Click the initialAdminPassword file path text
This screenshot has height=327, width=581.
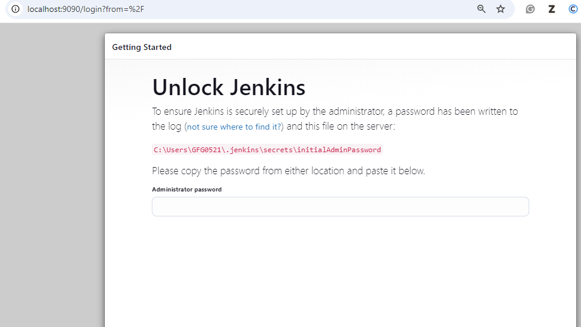[267, 150]
